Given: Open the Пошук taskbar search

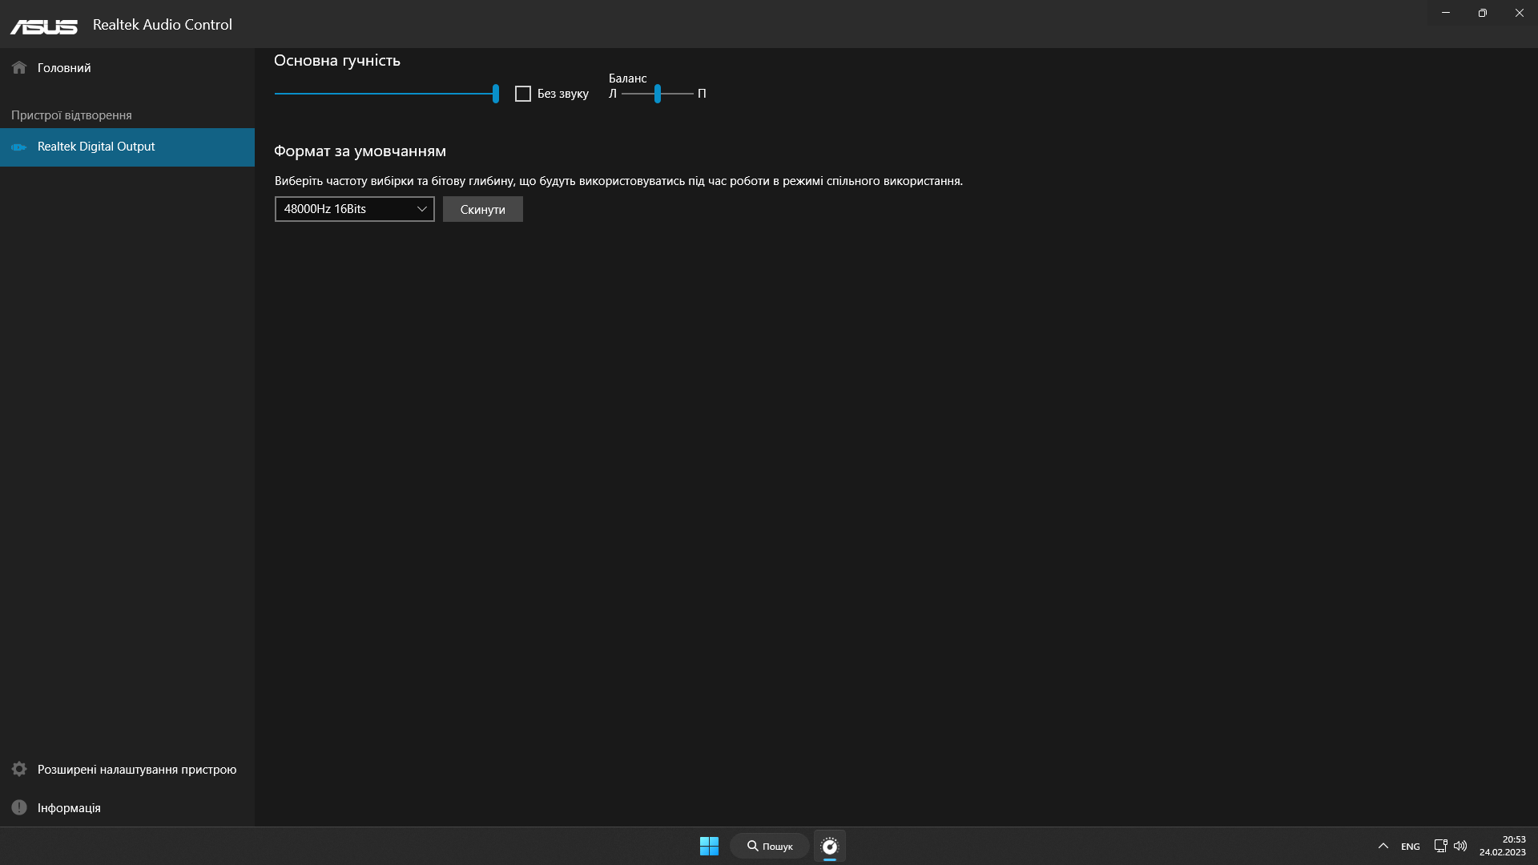Looking at the screenshot, I should (x=770, y=846).
